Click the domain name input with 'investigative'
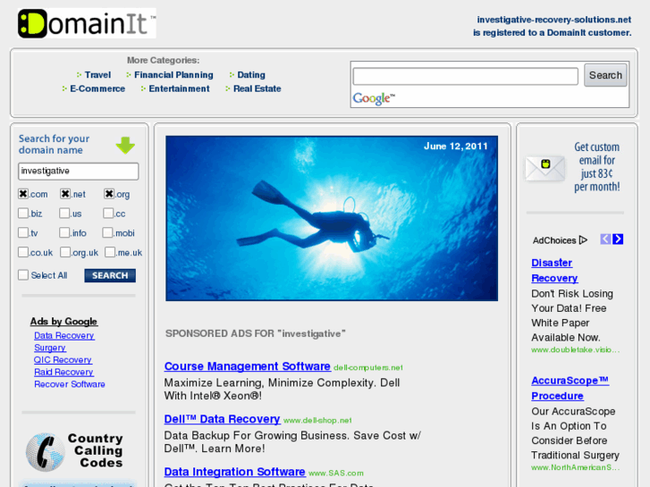The width and height of the screenshot is (650, 487). (x=79, y=172)
